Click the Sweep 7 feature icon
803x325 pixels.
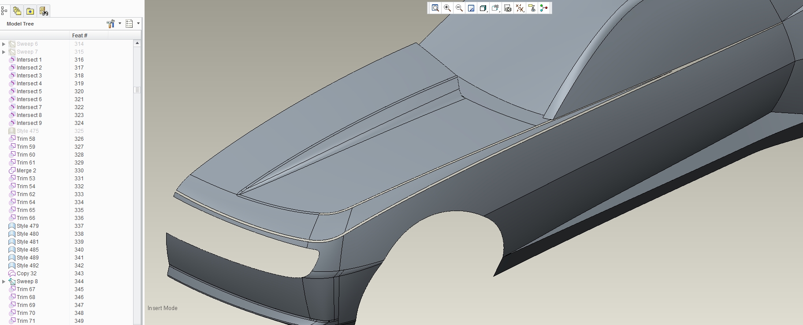12,52
